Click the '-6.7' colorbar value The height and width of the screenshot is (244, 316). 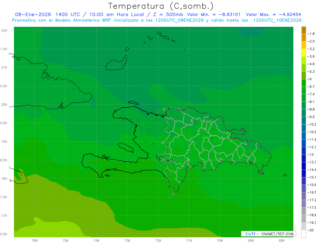(x=311, y=87)
